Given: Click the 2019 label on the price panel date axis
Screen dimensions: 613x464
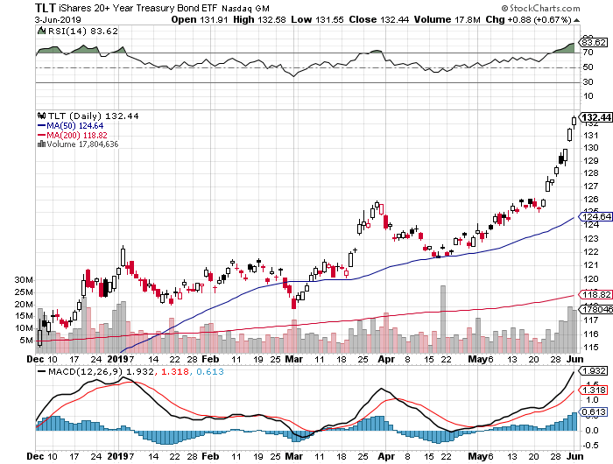Looking at the screenshot, I should click(117, 359).
